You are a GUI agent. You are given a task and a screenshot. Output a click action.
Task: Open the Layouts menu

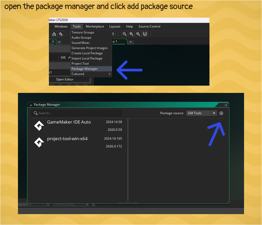pyautogui.click(x=115, y=26)
